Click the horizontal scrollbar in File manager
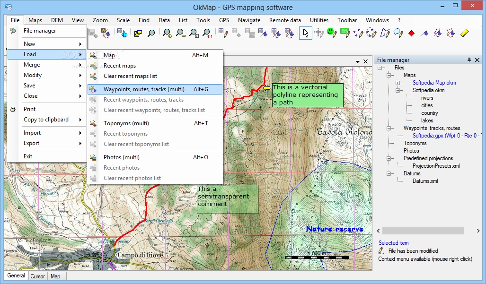This screenshot has width=486, height=284. click(x=423, y=231)
